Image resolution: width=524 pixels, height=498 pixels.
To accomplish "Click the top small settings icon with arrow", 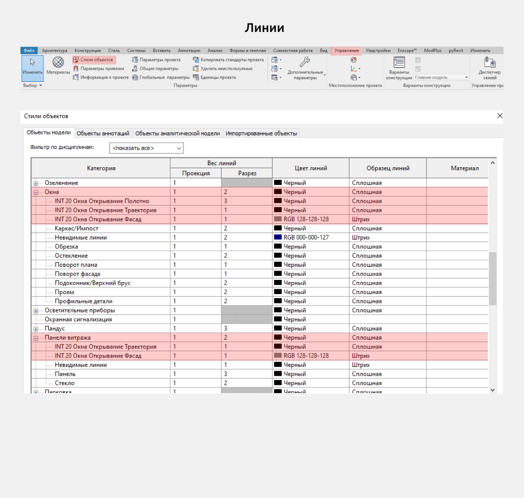I will 276,60.
